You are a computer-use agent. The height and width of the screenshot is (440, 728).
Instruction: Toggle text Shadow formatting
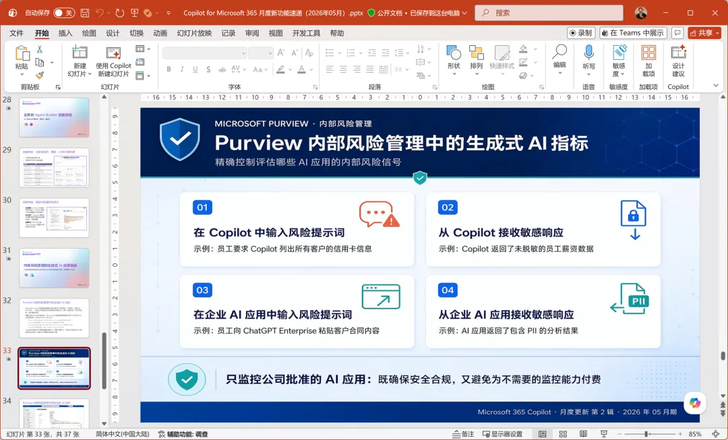click(208, 69)
